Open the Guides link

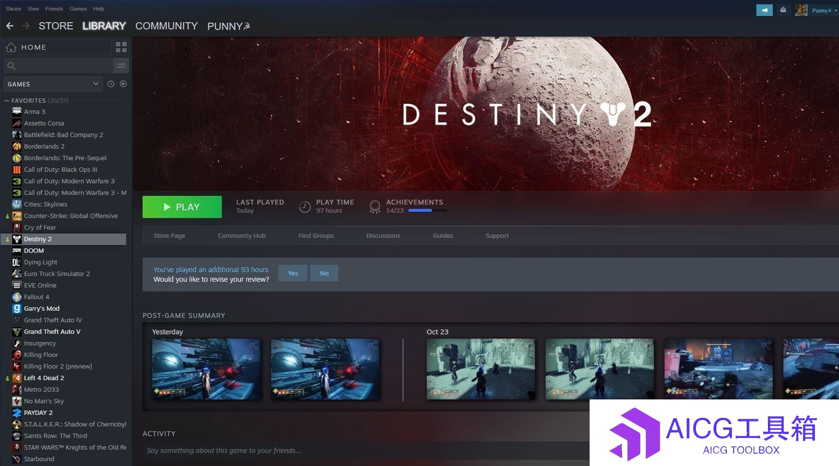click(x=443, y=235)
